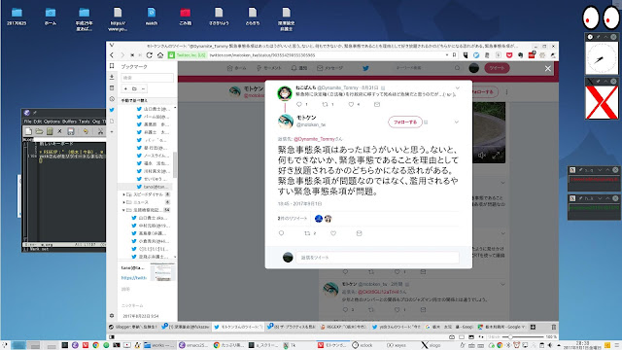The image size is (622, 350).
Task: Open the ごみ箱 trash desktop icon
Action: pos(186,16)
